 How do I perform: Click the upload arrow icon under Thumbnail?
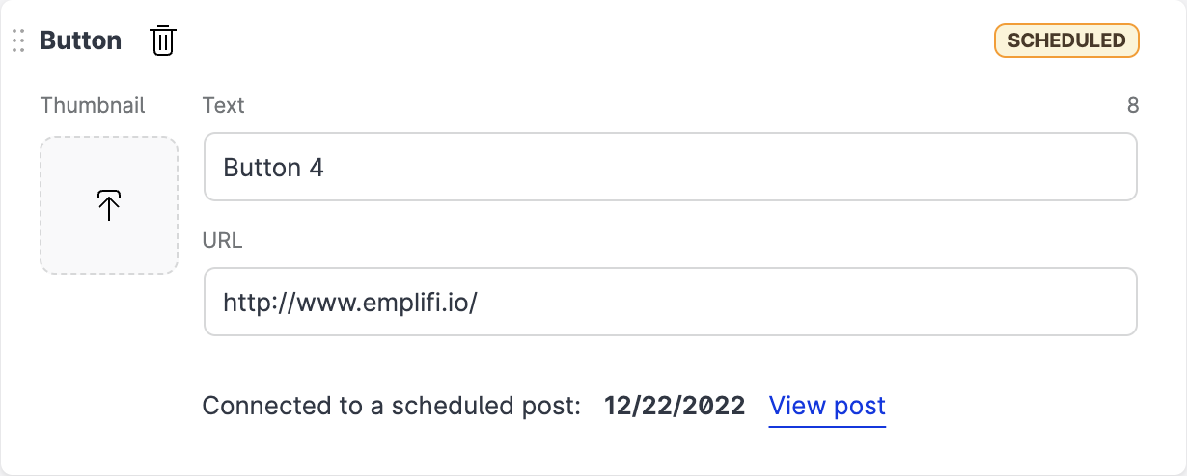[x=109, y=204]
